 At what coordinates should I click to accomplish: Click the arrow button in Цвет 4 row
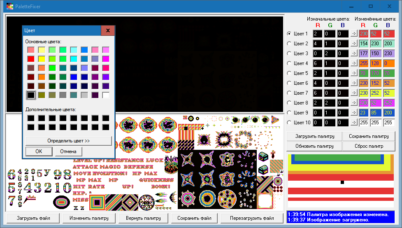[354, 63]
